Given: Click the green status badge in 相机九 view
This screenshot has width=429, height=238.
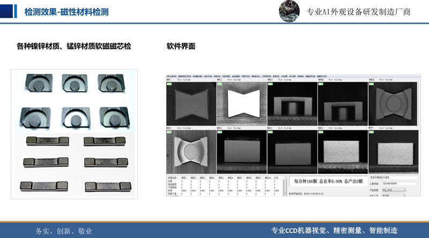Looking at the screenshot, I should (x=321, y=132).
